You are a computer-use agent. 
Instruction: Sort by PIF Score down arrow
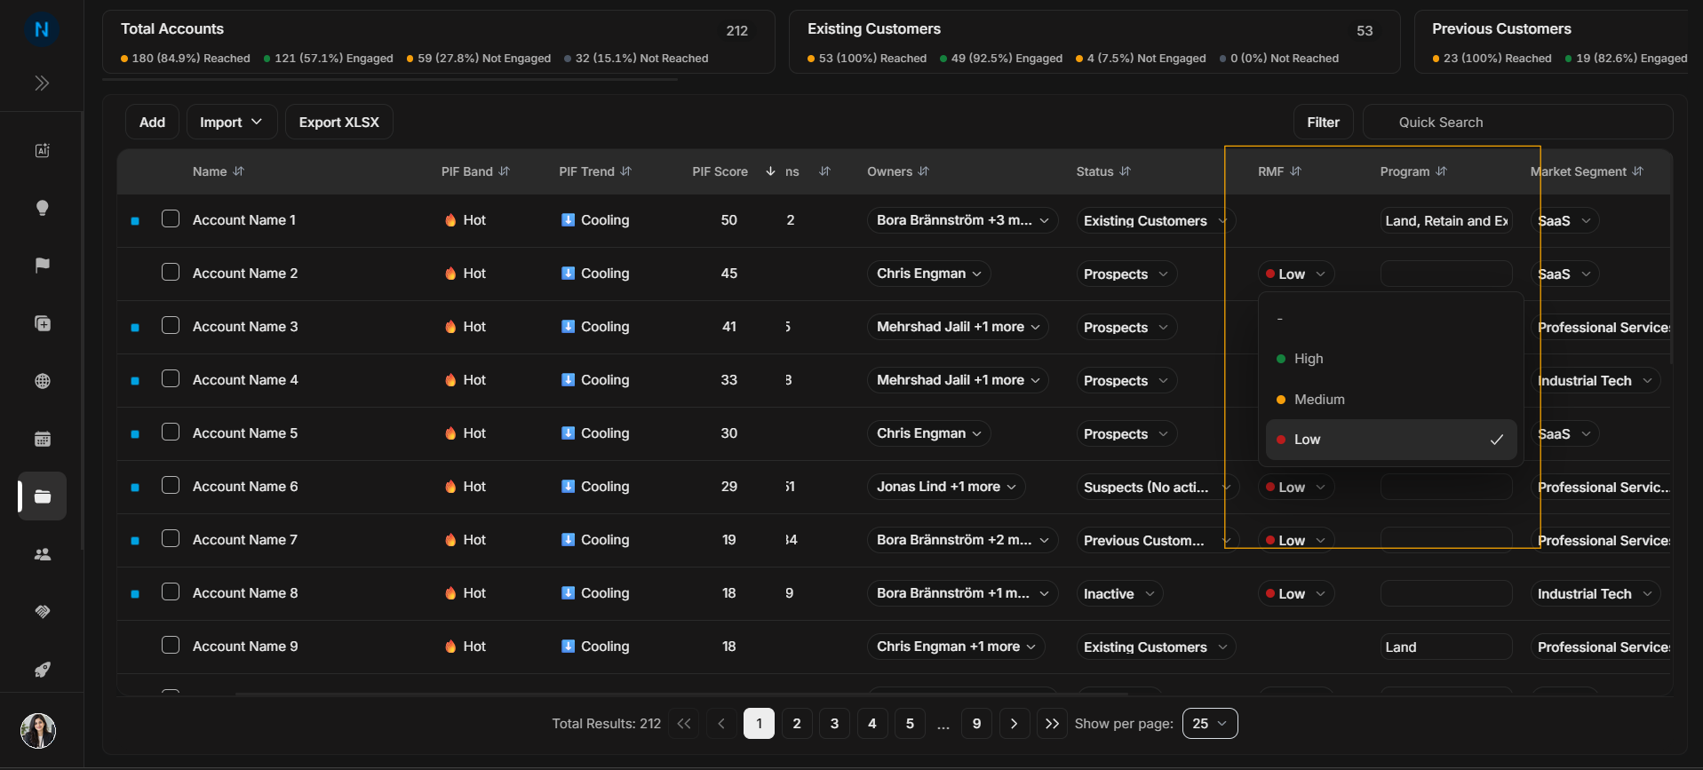coord(770,171)
